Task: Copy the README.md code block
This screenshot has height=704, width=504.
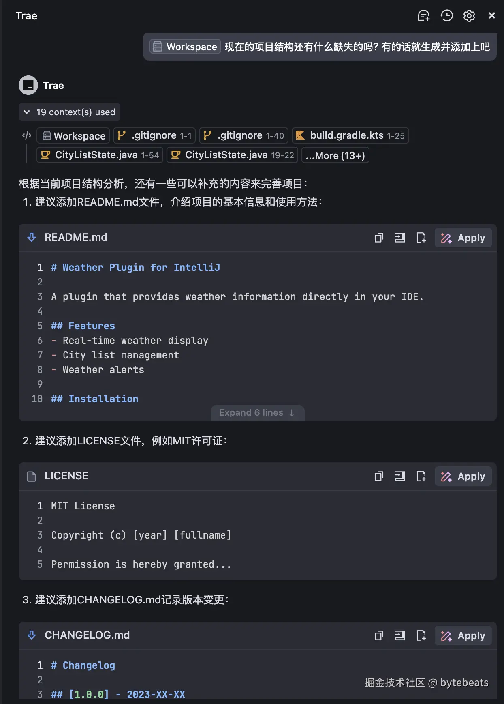Action: pyautogui.click(x=379, y=238)
